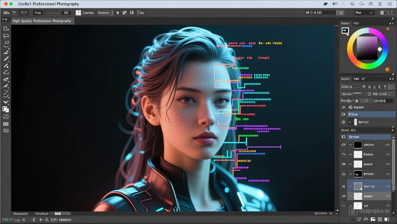Click the Fhrs button in options bar
Viewport: 397px width, 224px height.
[38, 13]
